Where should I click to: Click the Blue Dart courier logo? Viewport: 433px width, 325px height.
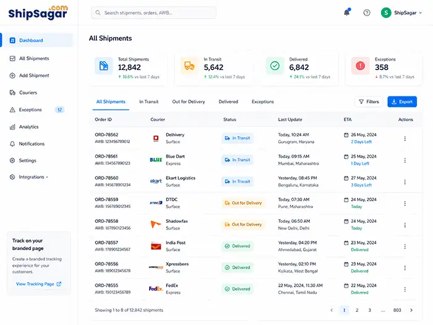point(156,160)
